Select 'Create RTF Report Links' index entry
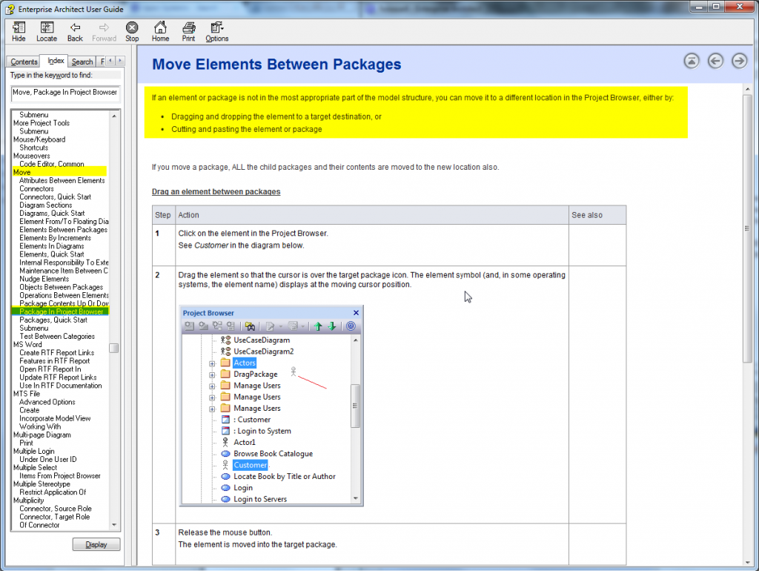This screenshot has height=571, width=759. click(56, 353)
